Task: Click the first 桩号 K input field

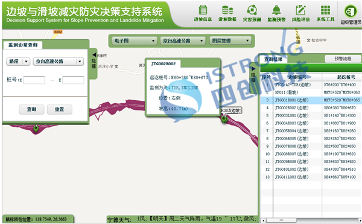Action: tap(34, 80)
